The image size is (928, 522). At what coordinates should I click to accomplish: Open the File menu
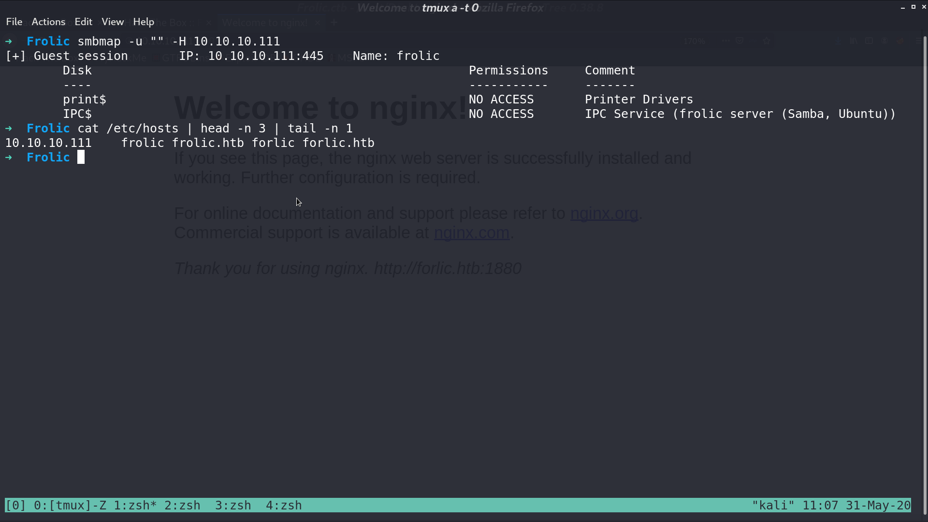(14, 22)
